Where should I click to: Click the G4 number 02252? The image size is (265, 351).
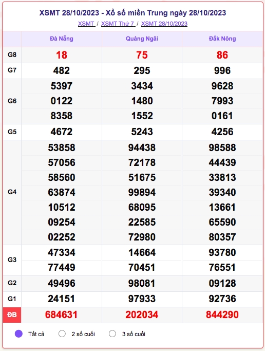(x=62, y=237)
